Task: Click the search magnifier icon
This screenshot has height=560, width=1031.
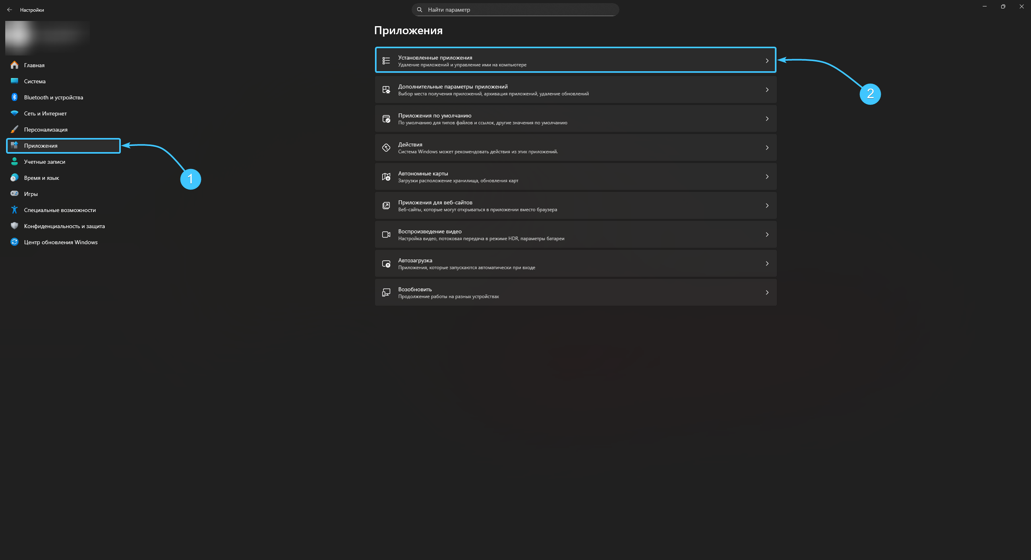Action: [420, 10]
